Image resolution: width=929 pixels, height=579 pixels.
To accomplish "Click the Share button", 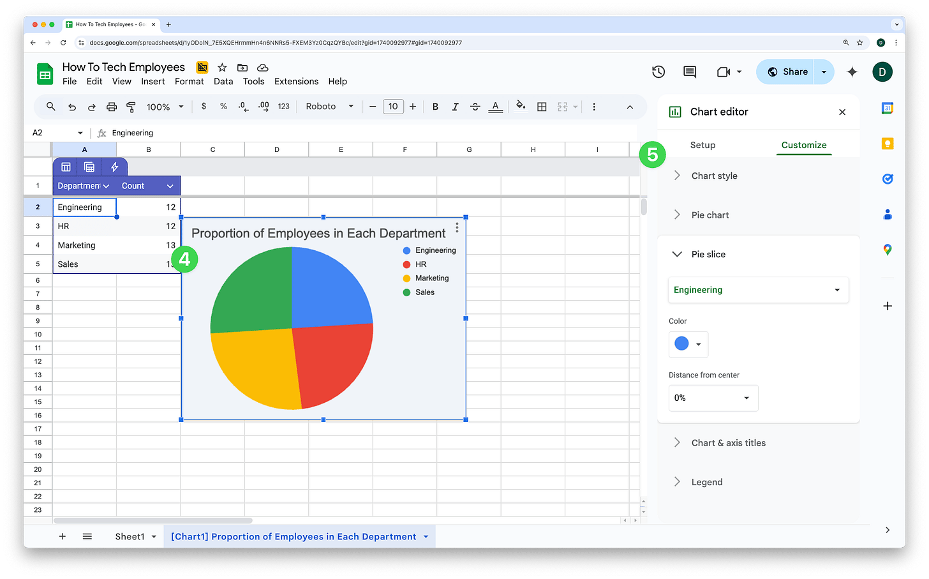I will click(x=787, y=71).
